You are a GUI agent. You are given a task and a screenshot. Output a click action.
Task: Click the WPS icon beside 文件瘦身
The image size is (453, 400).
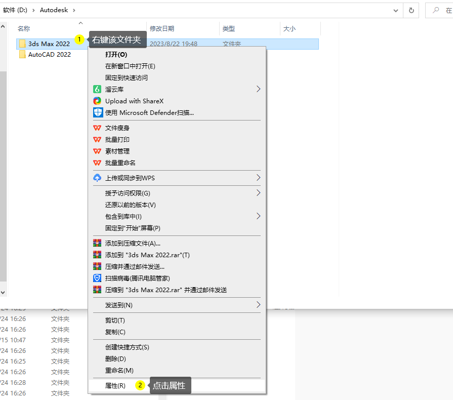97,128
